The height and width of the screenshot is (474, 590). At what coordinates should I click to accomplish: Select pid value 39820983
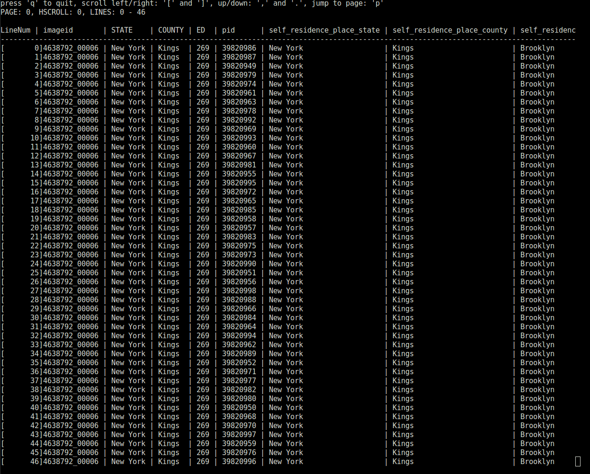pos(239,237)
